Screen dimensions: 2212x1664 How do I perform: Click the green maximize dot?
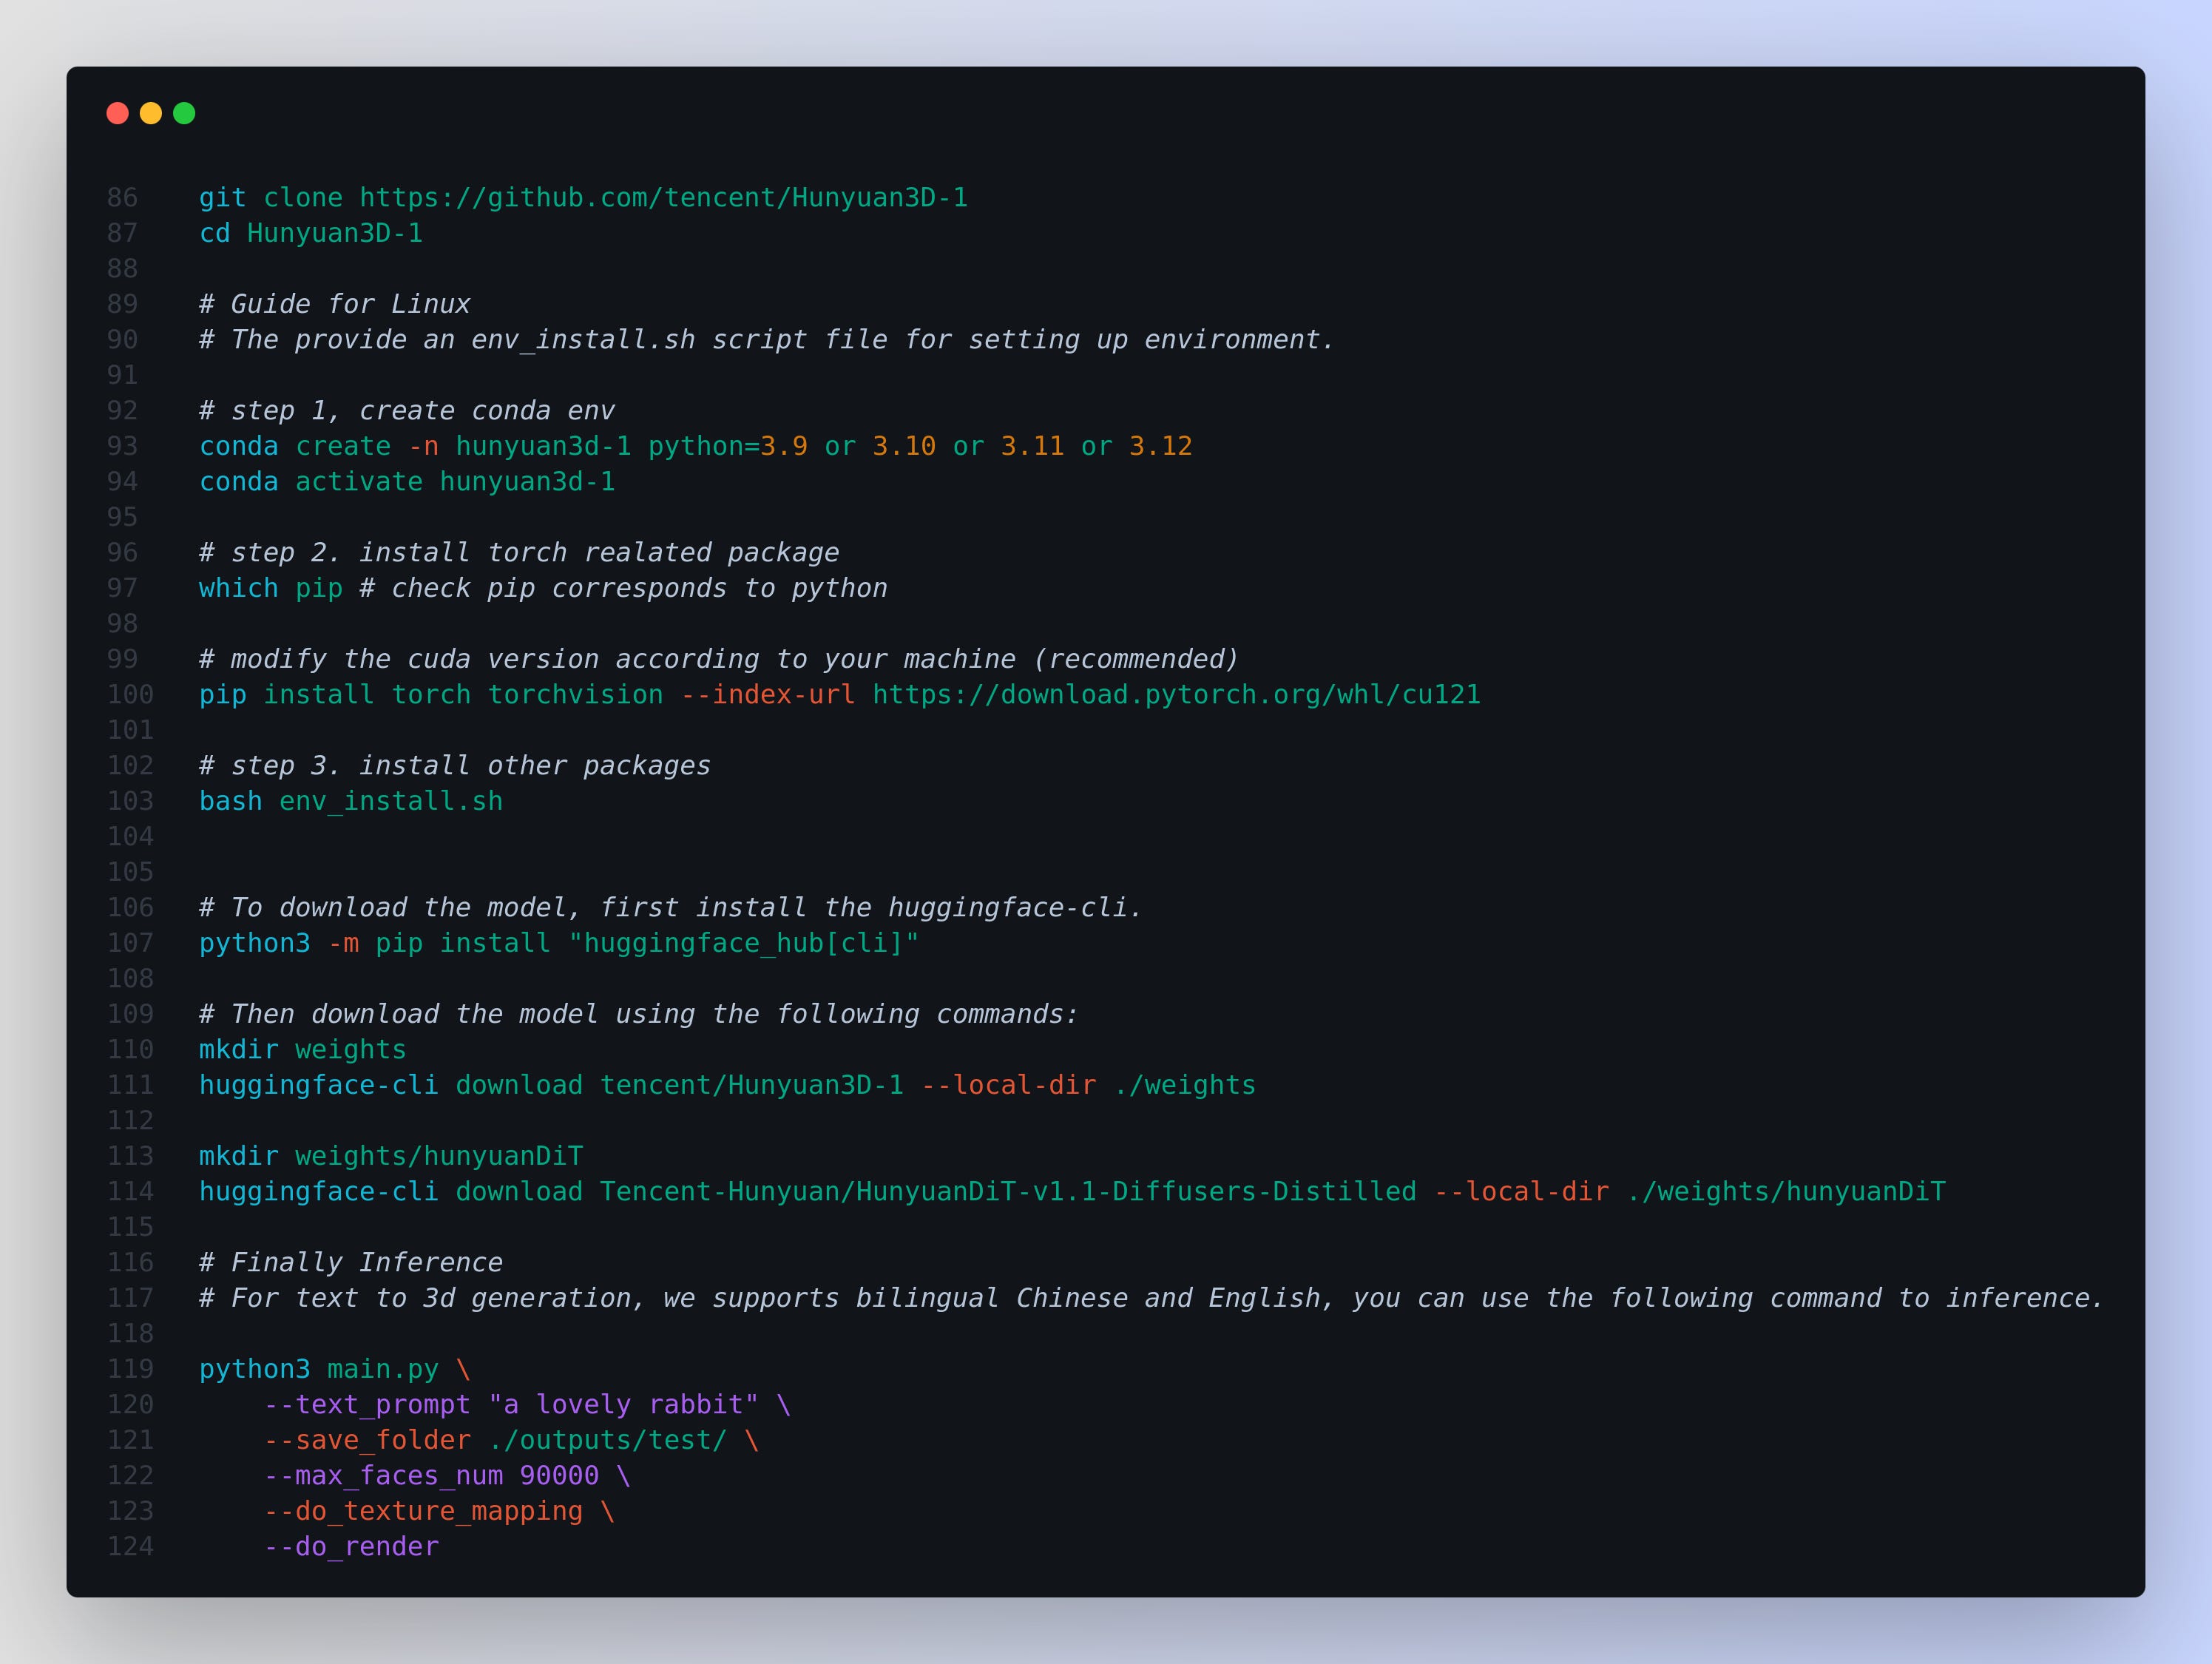click(184, 113)
